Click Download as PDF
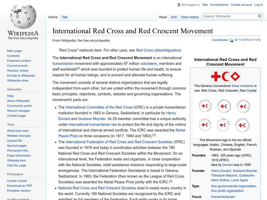Viewport: 267px width, 200px height. coord(20,186)
